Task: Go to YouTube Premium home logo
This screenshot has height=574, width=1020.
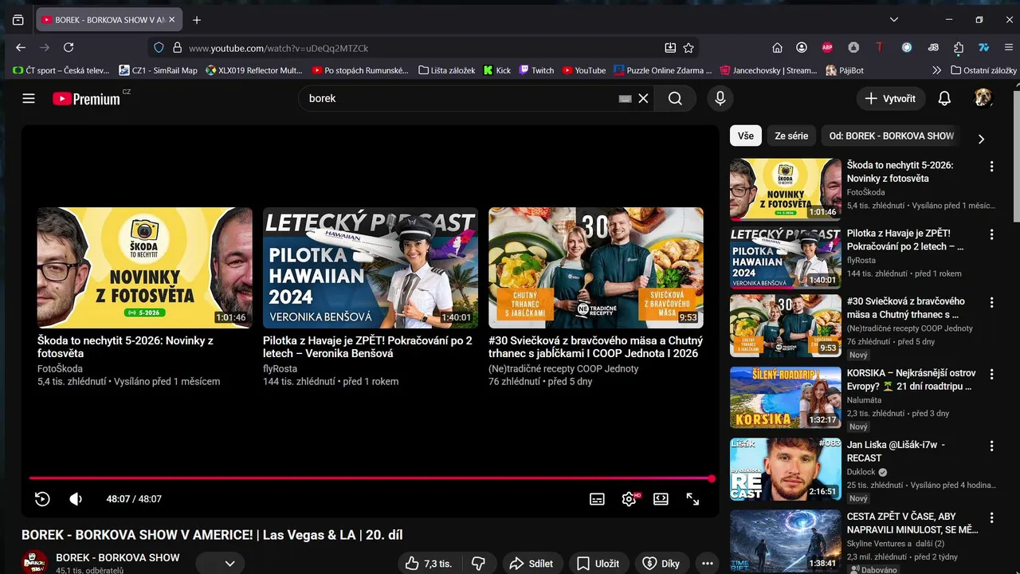Action: [86, 99]
